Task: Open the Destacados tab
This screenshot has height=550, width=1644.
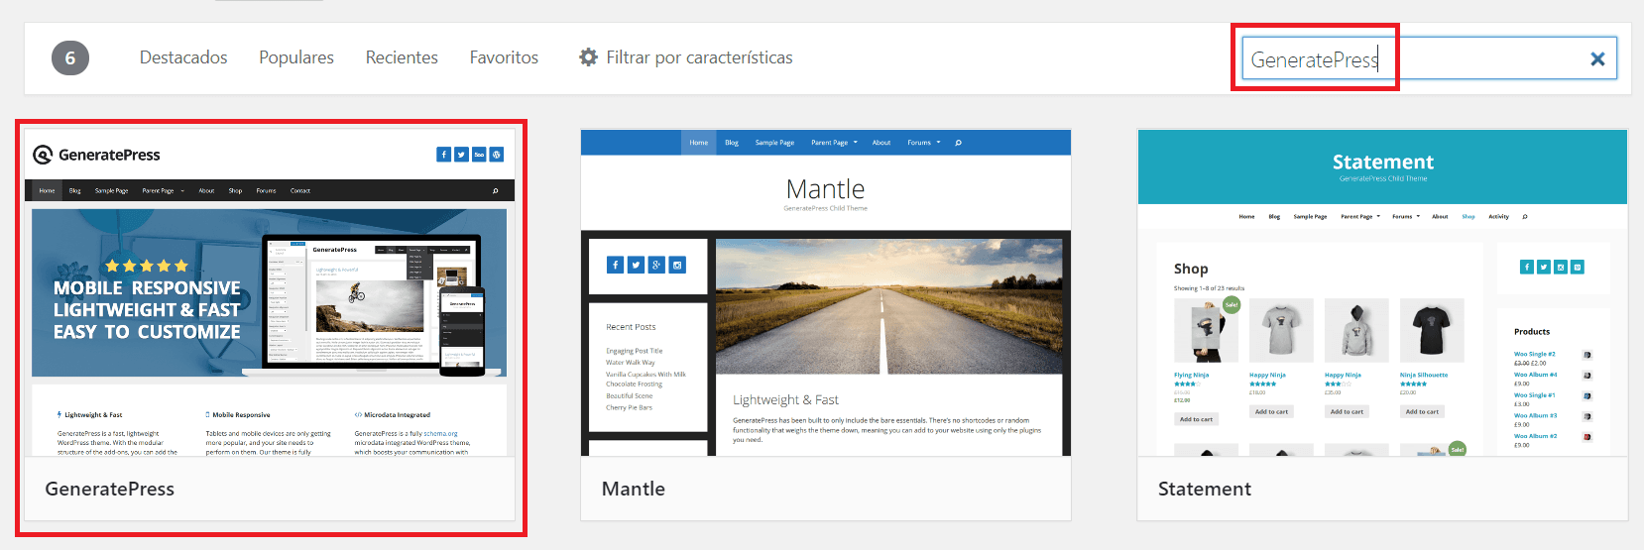Action: click(x=183, y=57)
